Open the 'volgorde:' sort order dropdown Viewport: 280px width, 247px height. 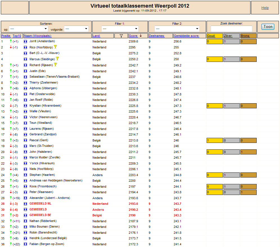[x=76, y=29]
